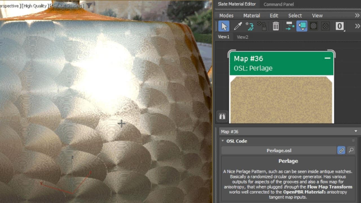Screen dimensions: 361x203
Task: Expand menu bar overflow chevrons
Action: [x=357, y=16]
